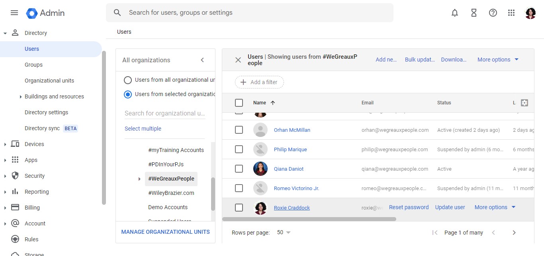Screen dimensions: 544x256
Task: Go to the next page arrow
Action: tap(514, 233)
